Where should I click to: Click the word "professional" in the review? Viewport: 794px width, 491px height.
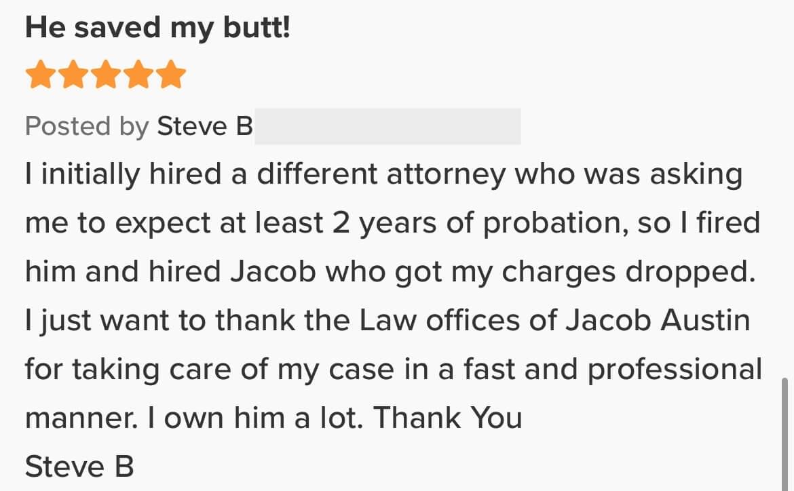[674, 369]
